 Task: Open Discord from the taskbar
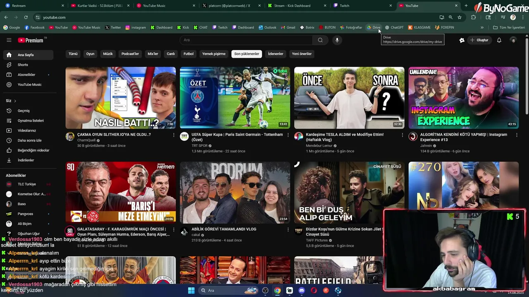point(302,290)
